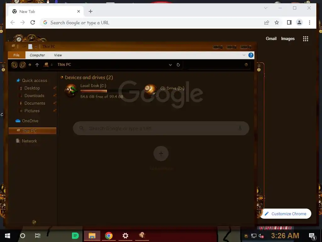Share this page via Chrome share icon
This screenshot has width=322, height=242.
tap(267, 22)
